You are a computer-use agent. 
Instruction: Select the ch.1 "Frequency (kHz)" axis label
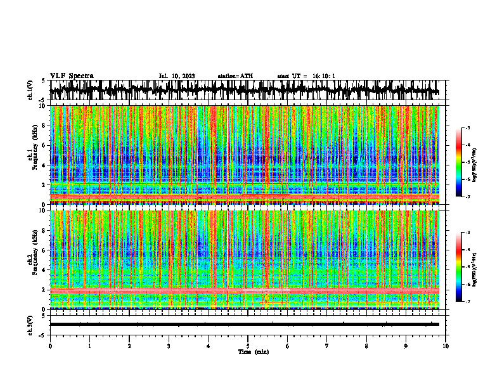pyautogui.click(x=35, y=147)
